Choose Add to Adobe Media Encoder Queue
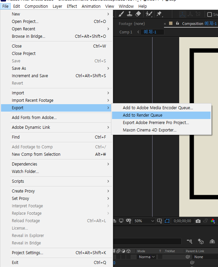 click(x=161, y=108)
